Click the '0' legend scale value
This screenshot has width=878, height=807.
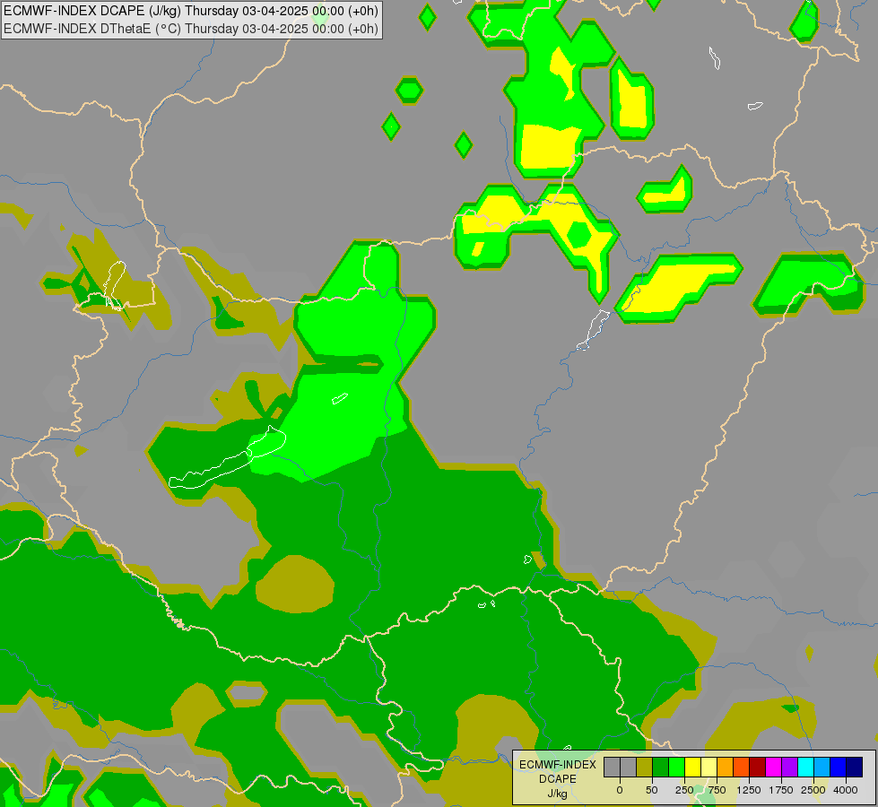click(620, 790)
